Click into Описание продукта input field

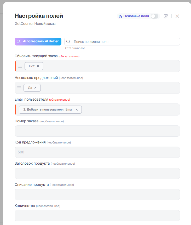coord(97,194)
